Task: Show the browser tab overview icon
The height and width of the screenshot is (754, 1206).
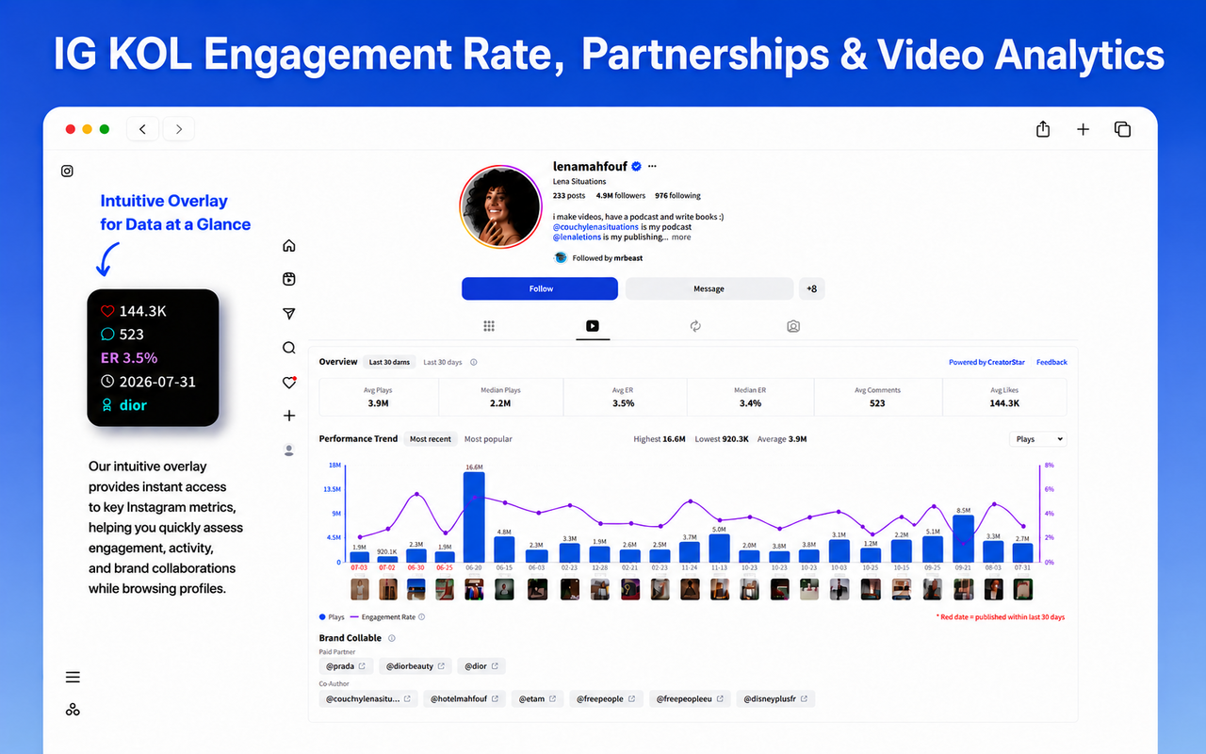Action: 1122,129
